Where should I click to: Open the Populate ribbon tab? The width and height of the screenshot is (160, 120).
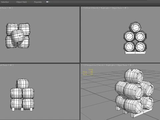(x=38, y=2)
